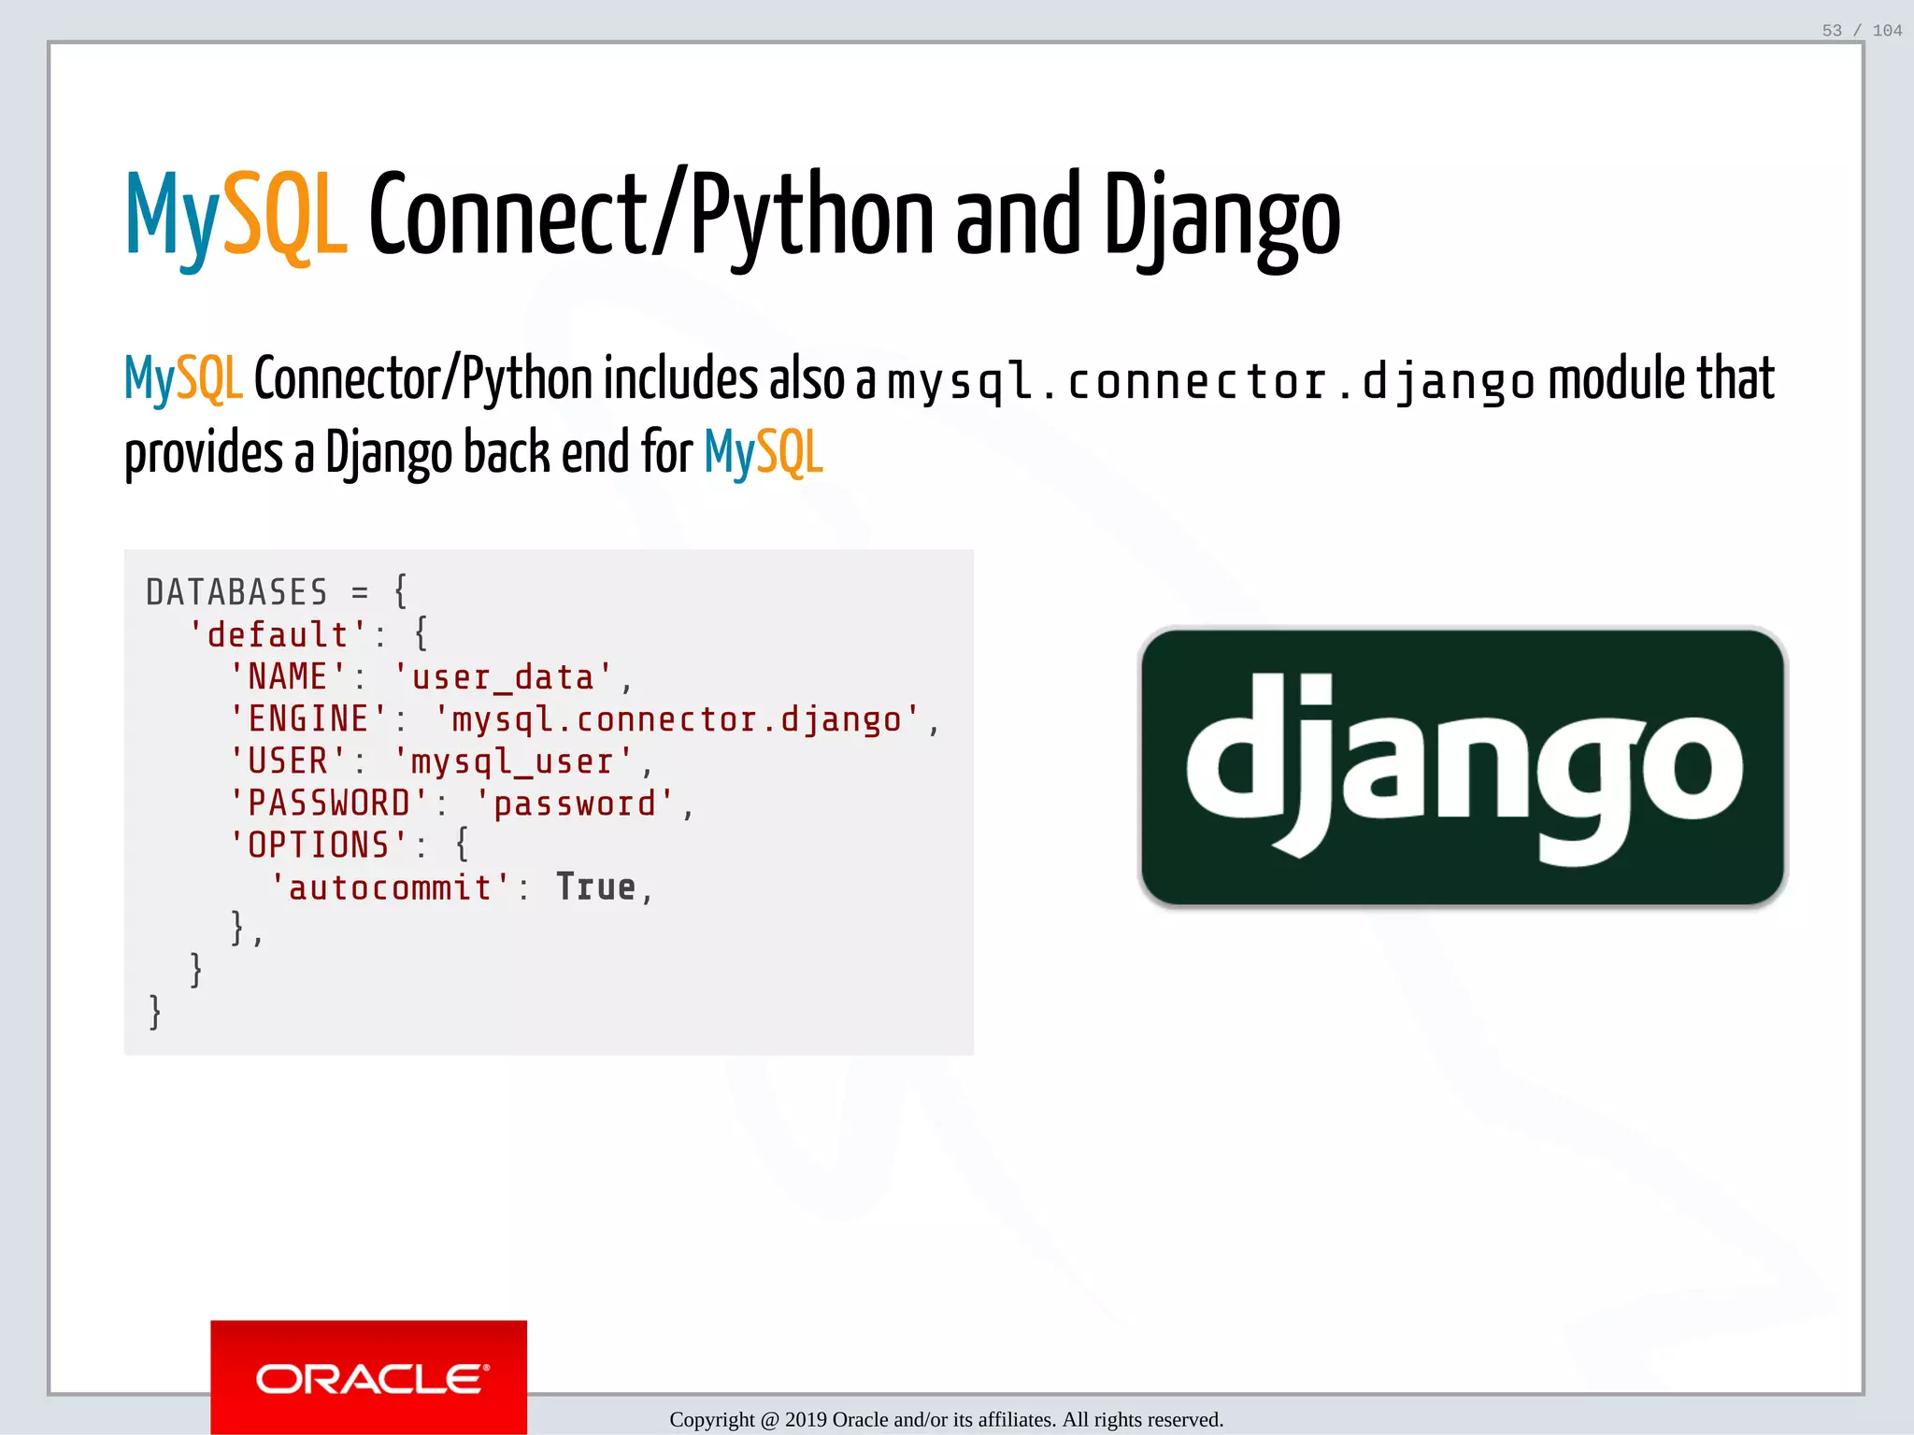
Task: Click the Django logo image
Action: pos(1463,767)
